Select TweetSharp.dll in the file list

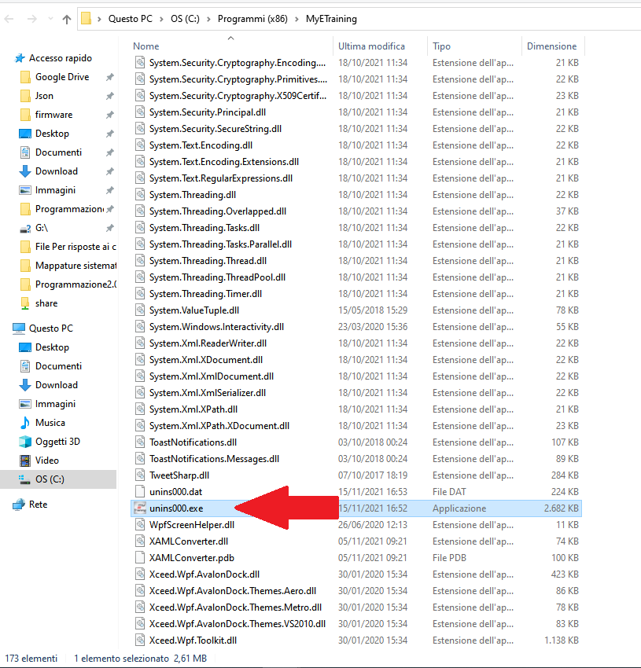[179, 475]
